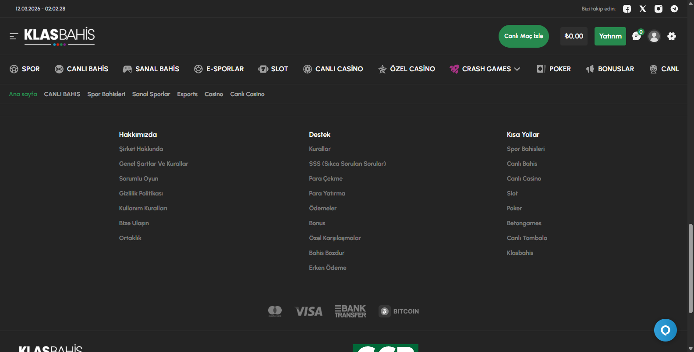This screenshot has width=694, height=352.
Task: Click the user profile avatar icon
Action: 654,36
